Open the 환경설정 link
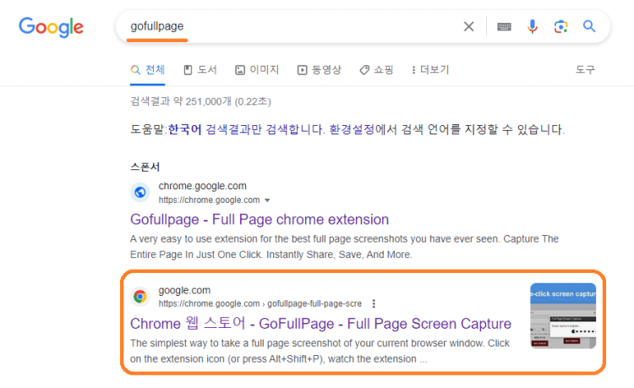The width and height of the screenshot is (634, 388). 352,129
